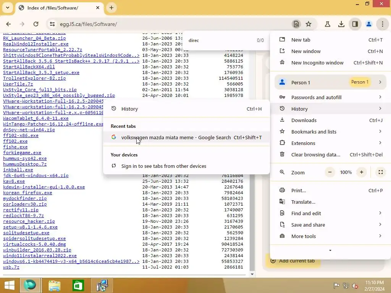This screenshot has height=293, width=391.
Task: Launch Windows Store from taskbar
Action: tap(78, 285)
